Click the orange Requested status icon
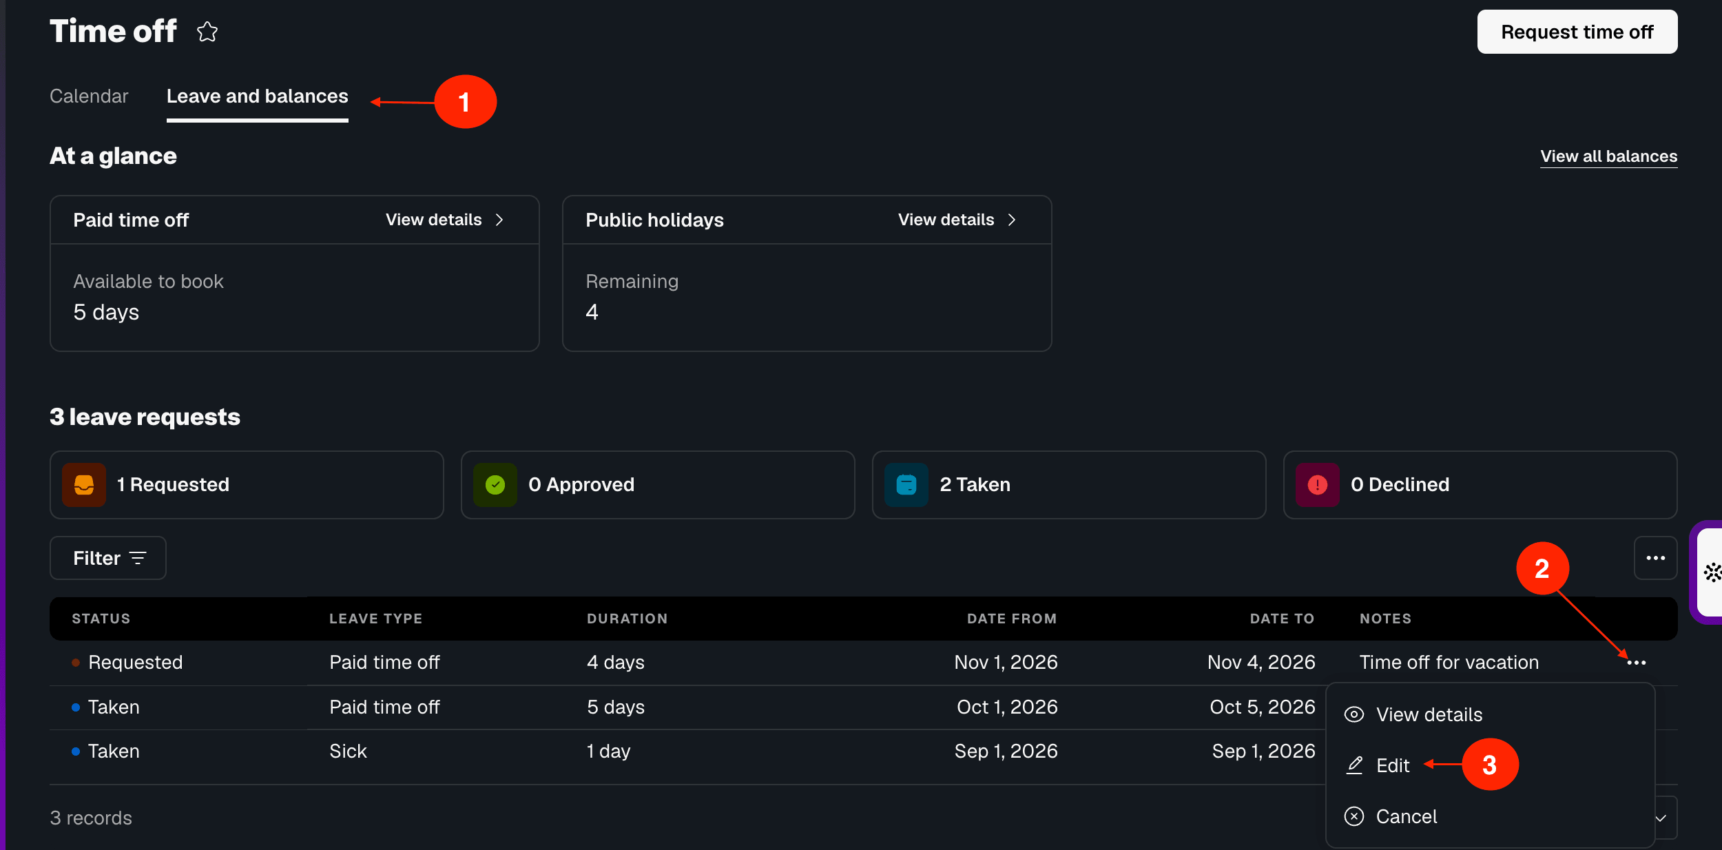Screen dimensions: 1722x850 point(84,485)
